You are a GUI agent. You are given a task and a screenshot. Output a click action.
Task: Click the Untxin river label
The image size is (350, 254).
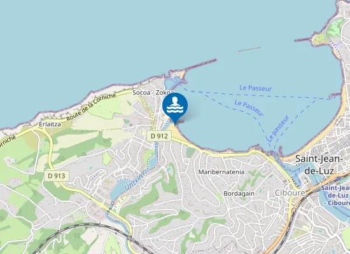(134, 182)
